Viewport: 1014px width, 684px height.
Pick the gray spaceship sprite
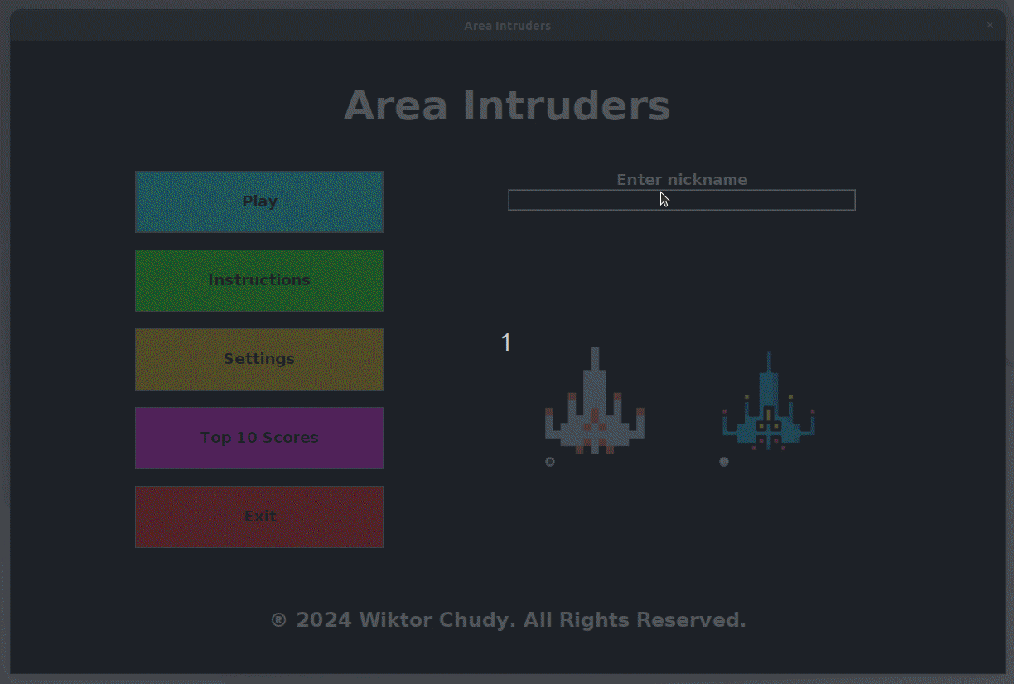tap(595, 406)
